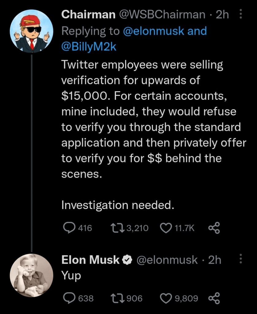Click the 2h timestamp on Elon's tweet
The height and width of the screenshot is (314, 257).
click(215, 260)
